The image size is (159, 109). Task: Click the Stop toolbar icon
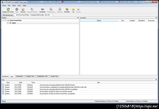click(x=17, y=10)
